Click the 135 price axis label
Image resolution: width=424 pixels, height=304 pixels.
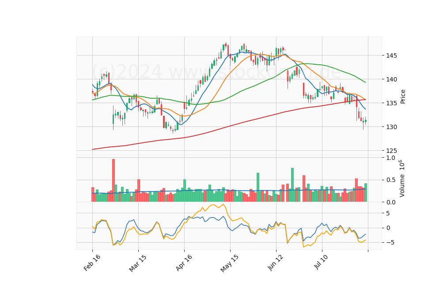pyautogui.click(x=392, y=103)
